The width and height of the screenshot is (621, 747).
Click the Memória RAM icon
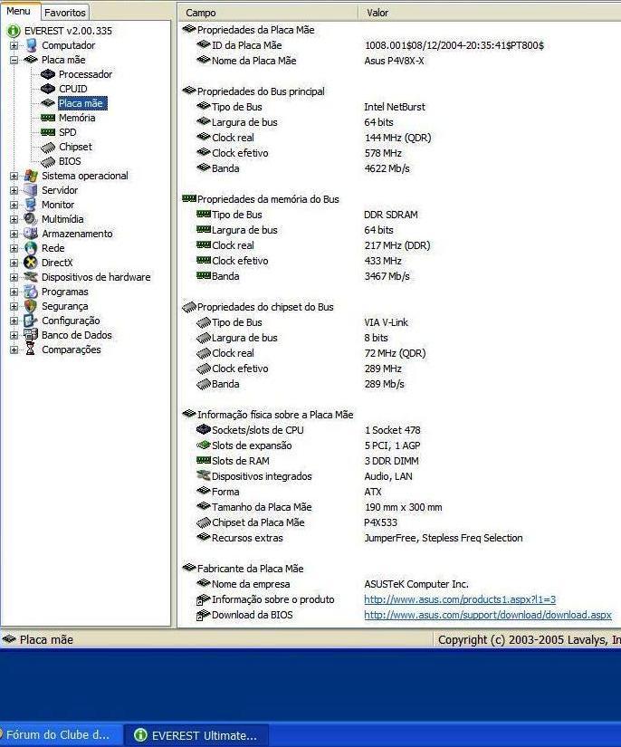[48, 118]
